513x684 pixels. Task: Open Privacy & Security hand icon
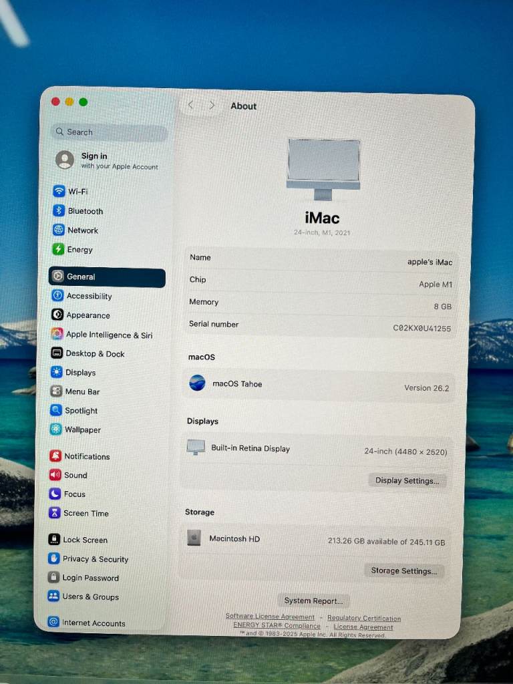(54, 559)
